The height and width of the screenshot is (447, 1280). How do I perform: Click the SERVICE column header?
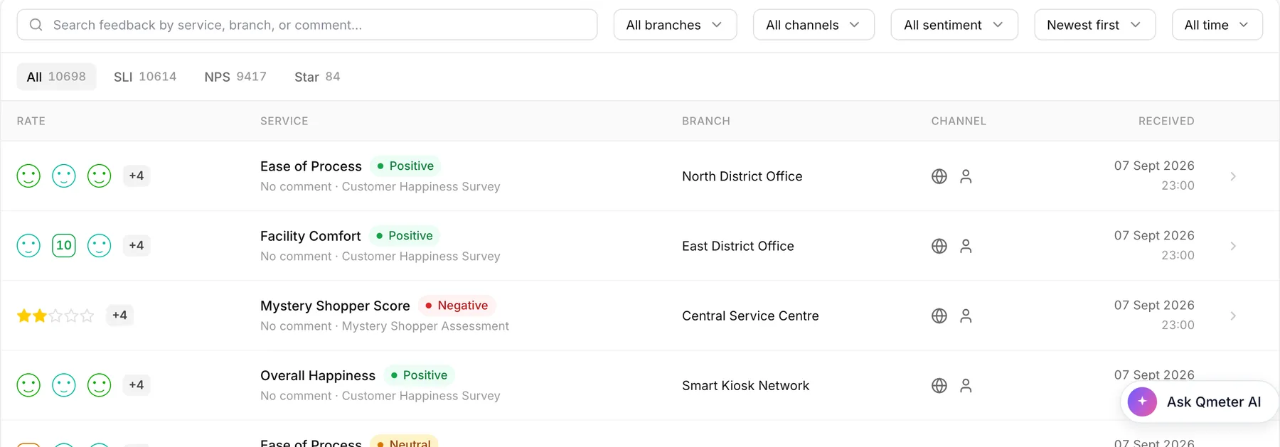[x=284, y=121]
